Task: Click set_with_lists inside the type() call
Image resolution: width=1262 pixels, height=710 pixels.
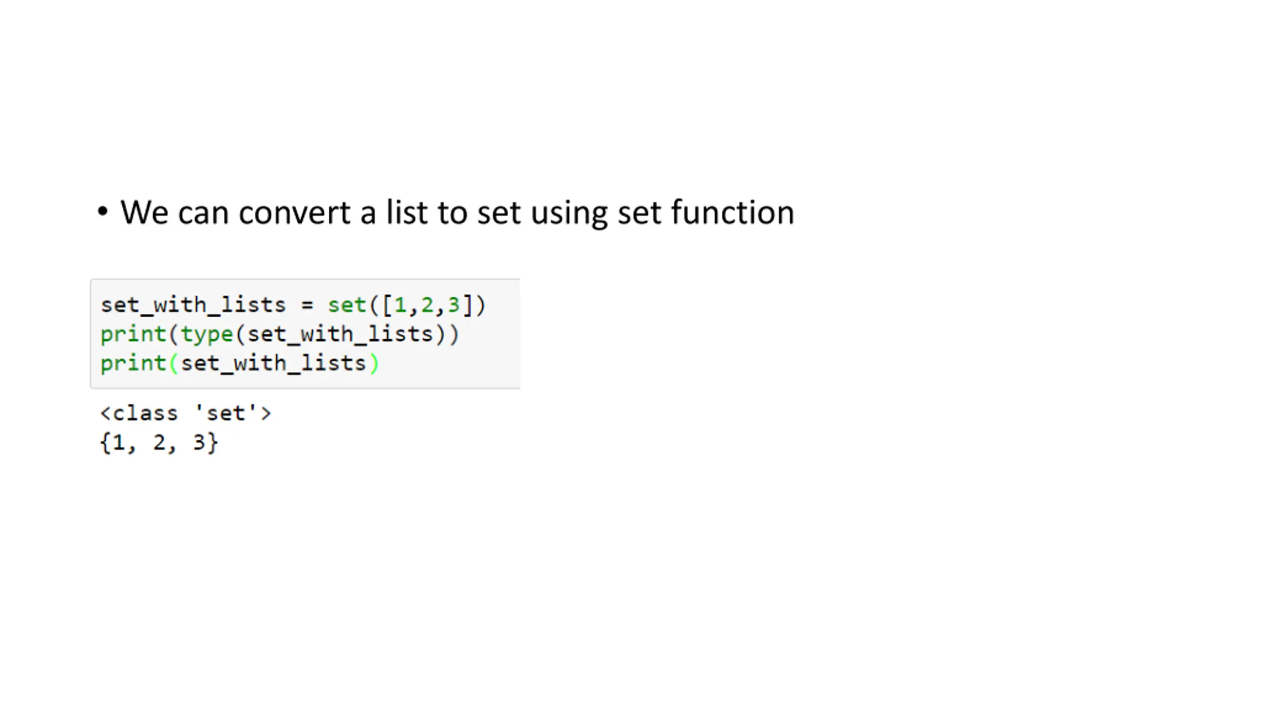Action: [x=340, y=335]
